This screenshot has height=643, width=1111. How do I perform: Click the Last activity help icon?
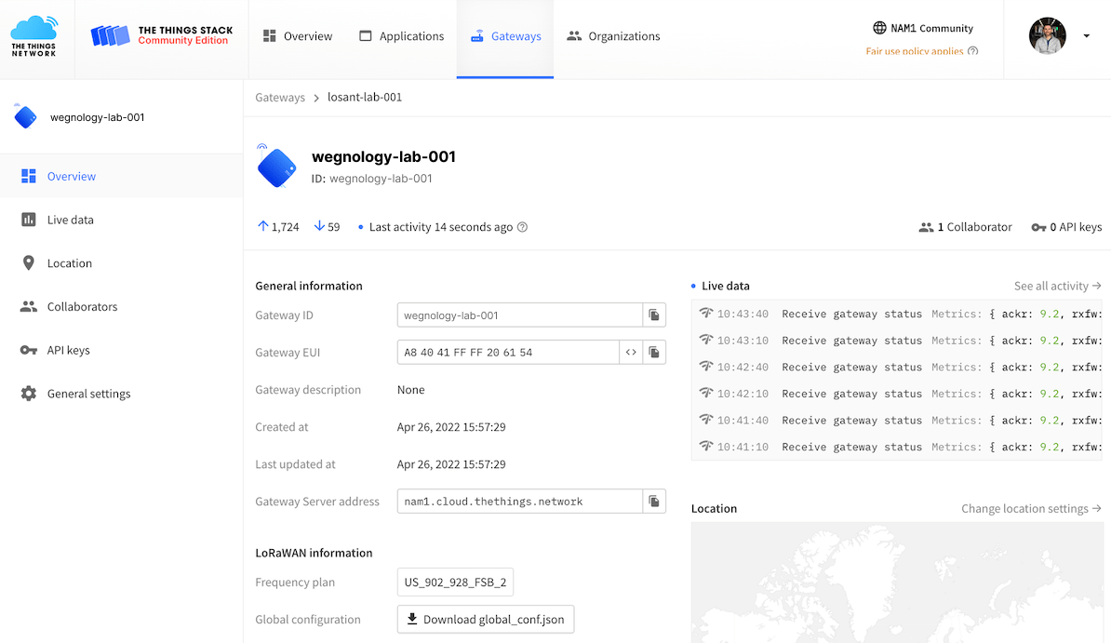(x=522, y=227)
